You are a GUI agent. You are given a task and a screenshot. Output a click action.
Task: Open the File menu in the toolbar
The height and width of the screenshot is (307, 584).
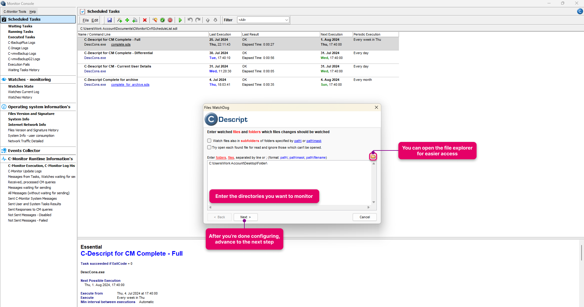click(86, 20)
